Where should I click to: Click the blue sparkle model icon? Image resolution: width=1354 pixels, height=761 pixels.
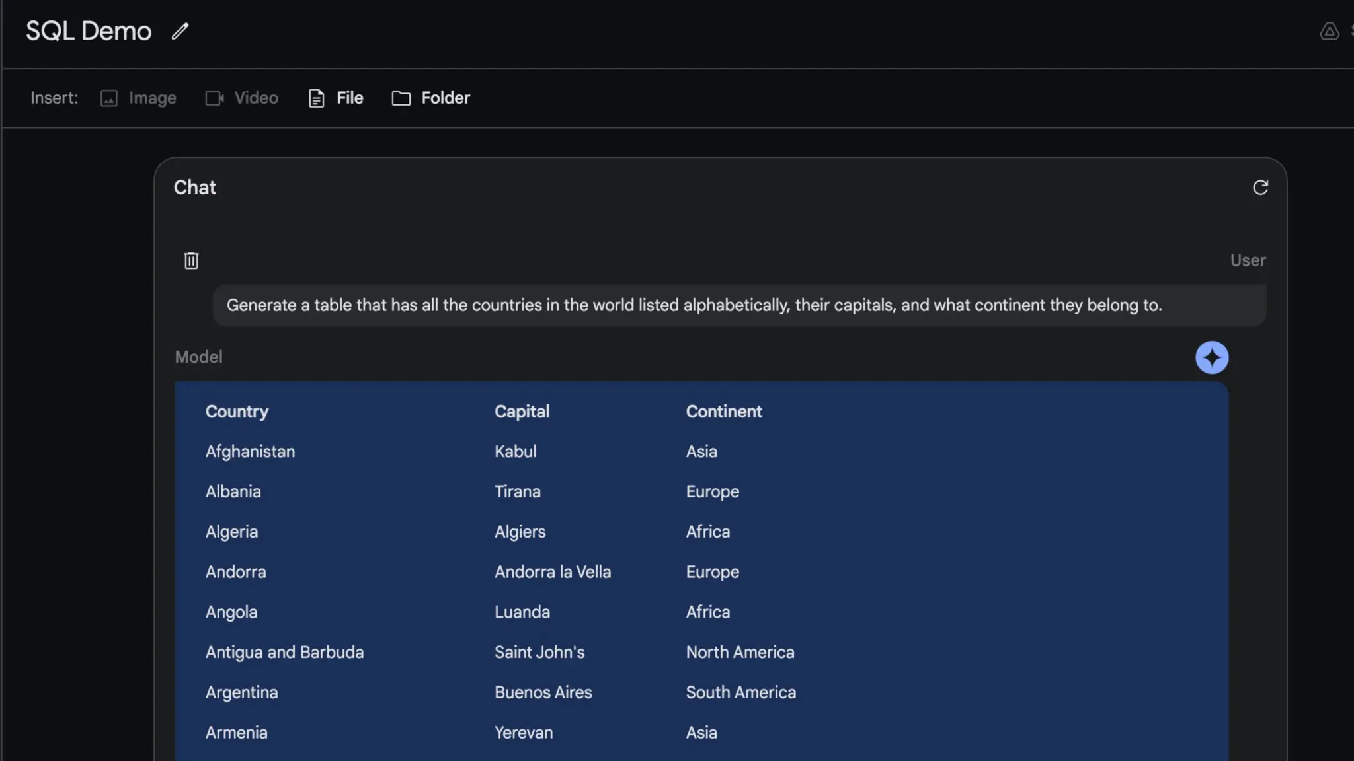click(1211, 357)
